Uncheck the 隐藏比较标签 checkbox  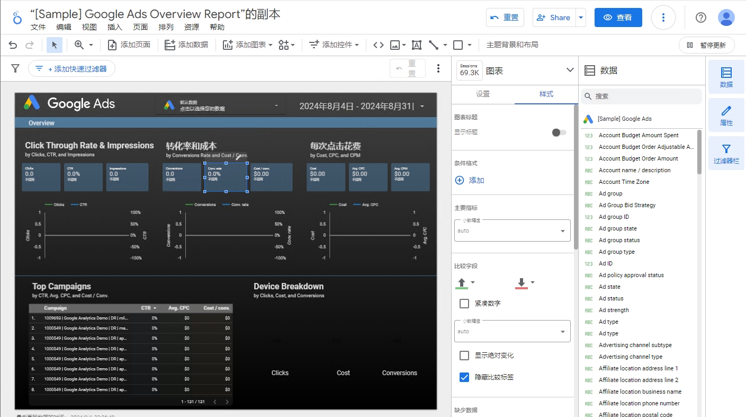(x=464, y=377)
